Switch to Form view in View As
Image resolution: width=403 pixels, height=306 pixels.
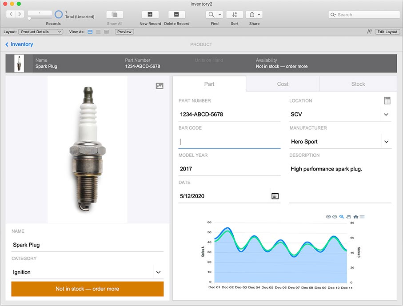click(x=90, y=32)
